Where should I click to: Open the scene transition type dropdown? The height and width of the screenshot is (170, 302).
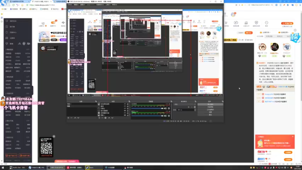[185, 104]
